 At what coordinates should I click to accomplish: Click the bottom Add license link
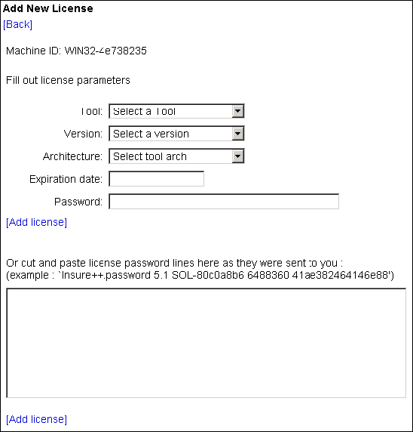37,419
